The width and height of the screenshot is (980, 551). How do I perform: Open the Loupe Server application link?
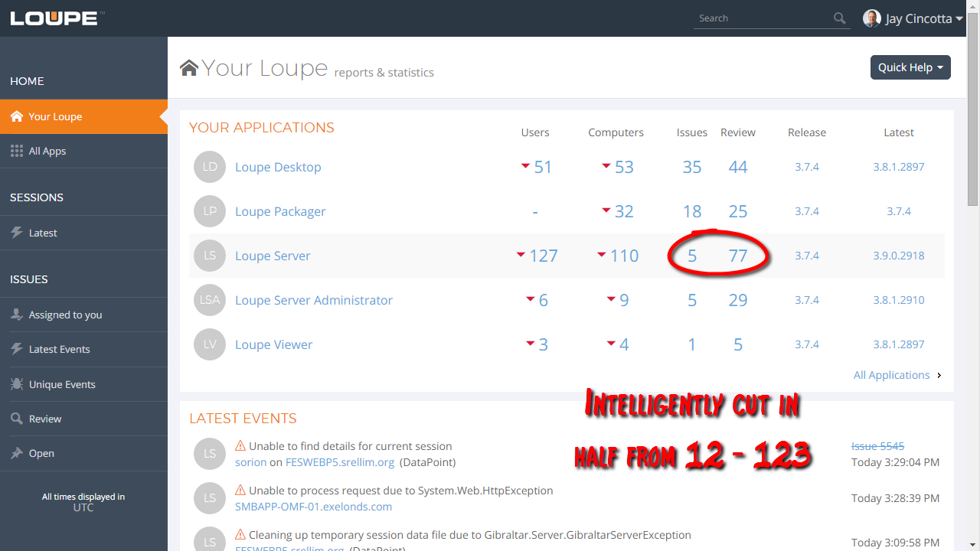[273, 256]
